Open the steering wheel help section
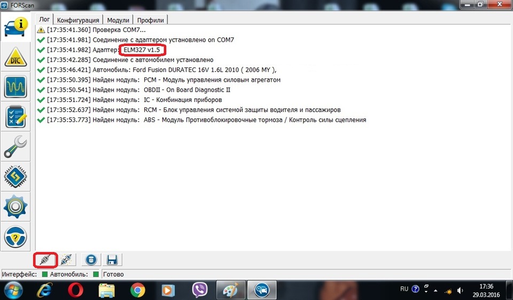This screenshot has height=300, width=513. click(x=15, y=237)
